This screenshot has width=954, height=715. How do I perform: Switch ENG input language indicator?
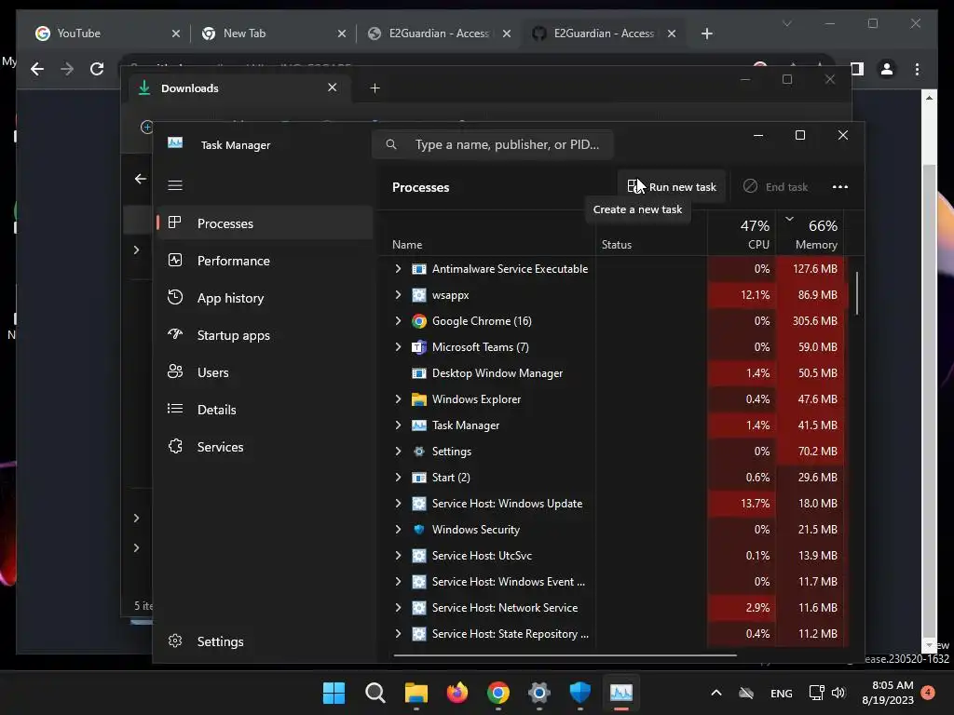click(x=782, y=693)
